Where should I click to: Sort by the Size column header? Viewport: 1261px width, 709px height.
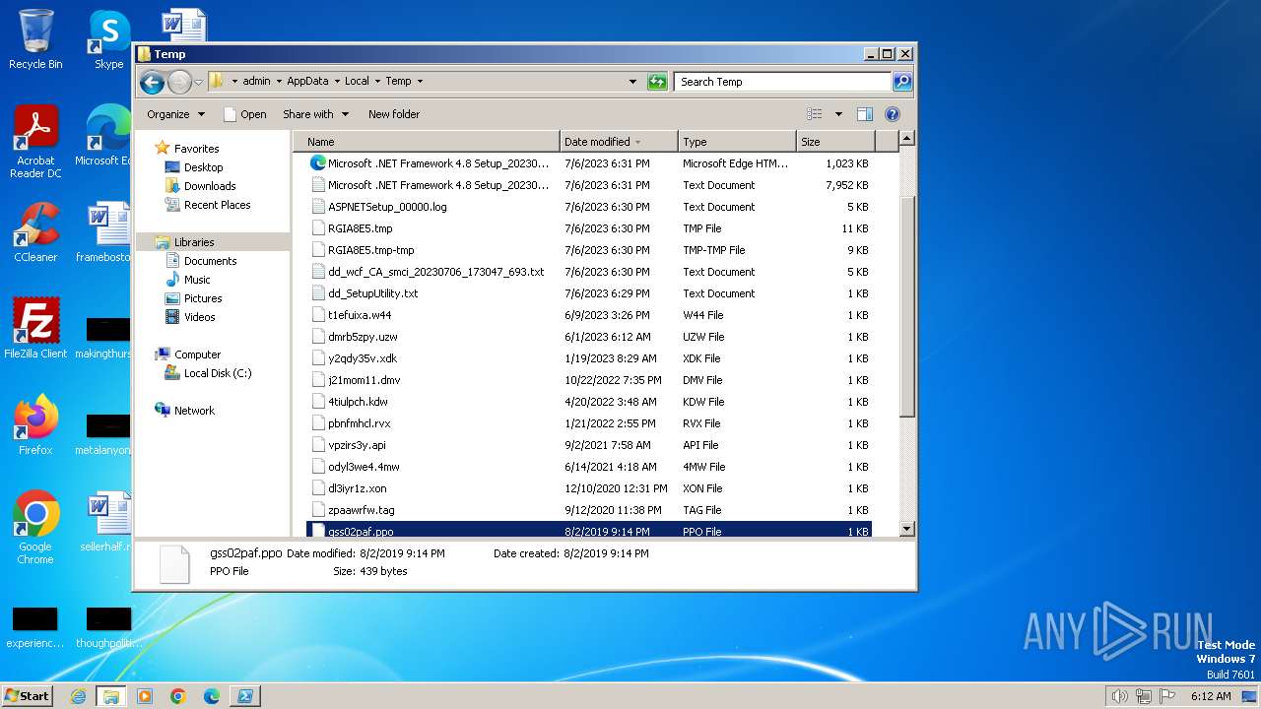pyautogui.click(x=835, y=142)
